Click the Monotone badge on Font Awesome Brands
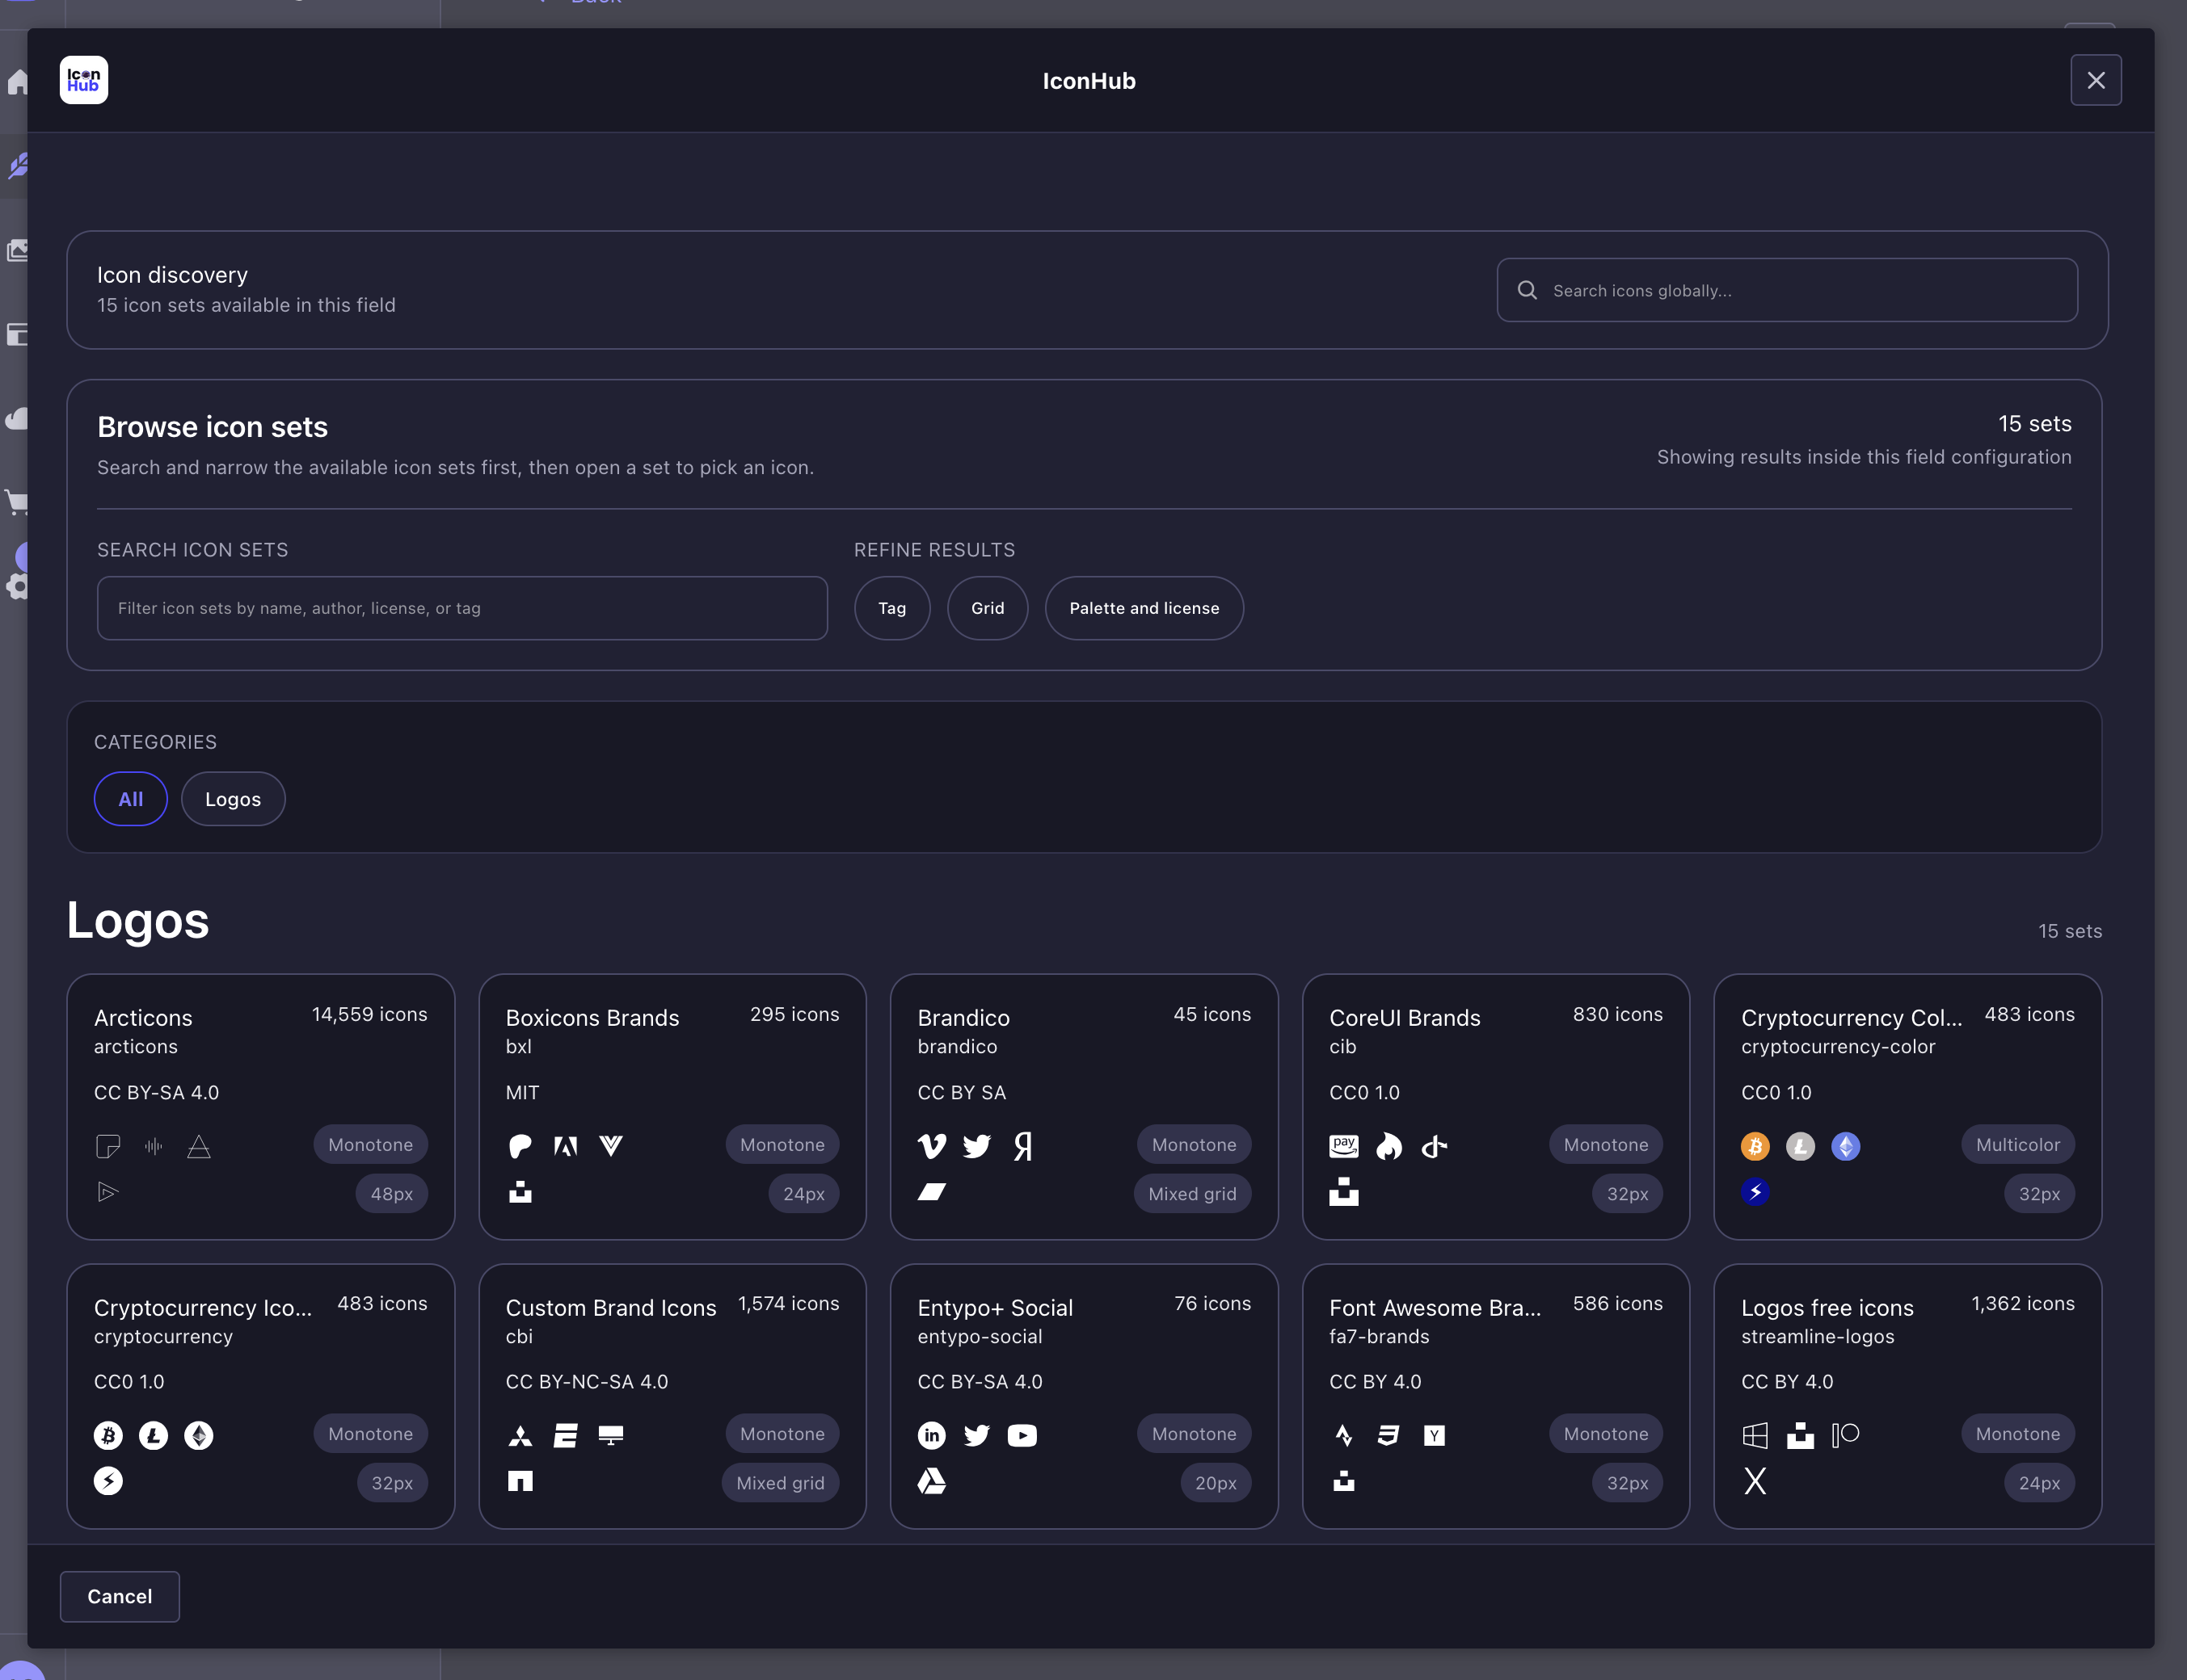2187x1680 pixels. pyautogui.click(x=1606, y=1434)
